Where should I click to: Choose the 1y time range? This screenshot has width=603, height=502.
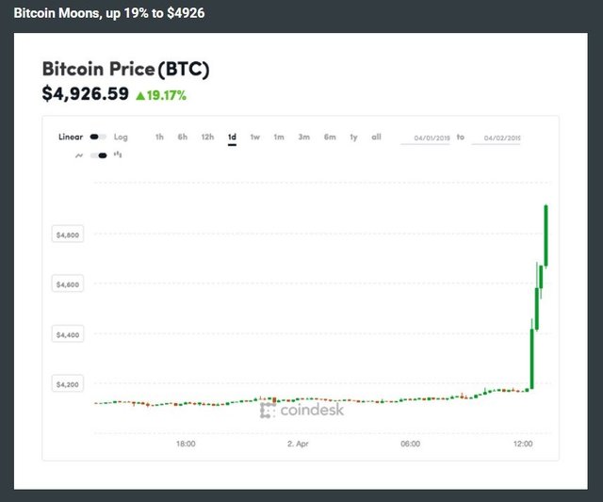coord(353,138)
